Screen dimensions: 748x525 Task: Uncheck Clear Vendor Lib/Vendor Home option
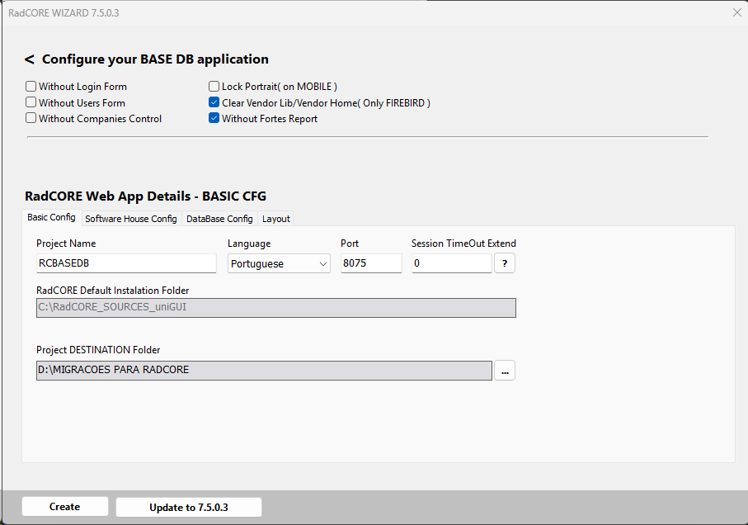click(214, 103)
